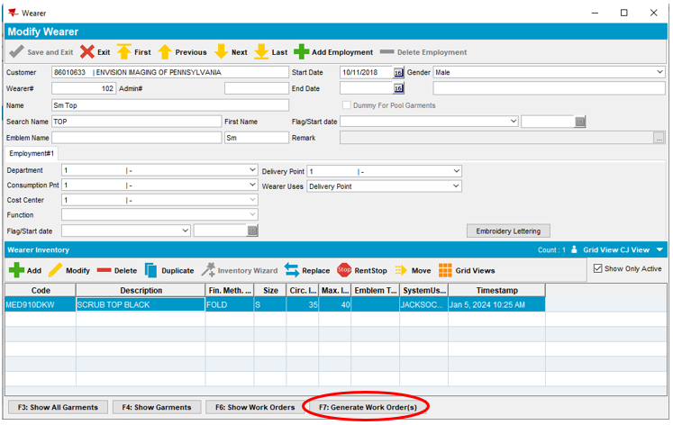Open Start Date calendar picker
Screen dimensions: 673x425
[398, 72]
